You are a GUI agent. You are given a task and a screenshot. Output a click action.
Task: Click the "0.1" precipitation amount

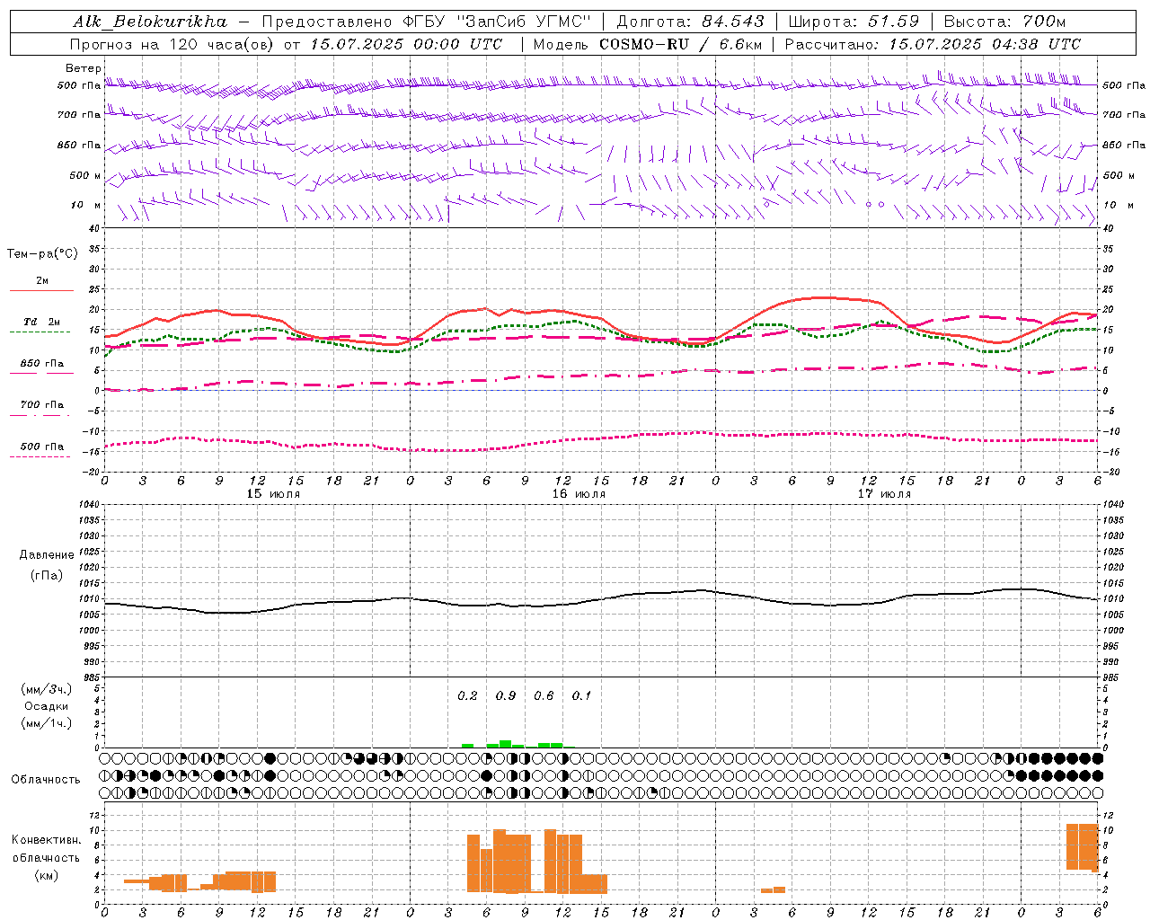(582, 695)
